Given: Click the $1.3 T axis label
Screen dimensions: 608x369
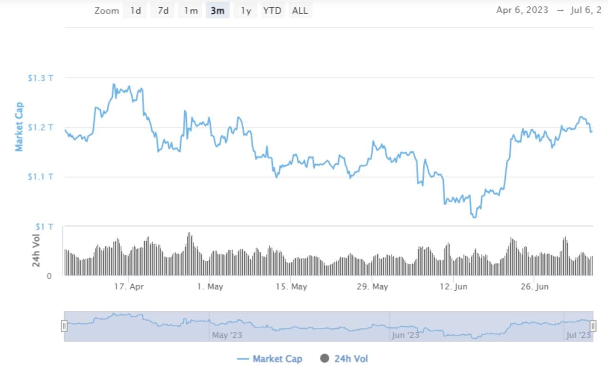Looking at the screenshot, I should coord(40,77).
